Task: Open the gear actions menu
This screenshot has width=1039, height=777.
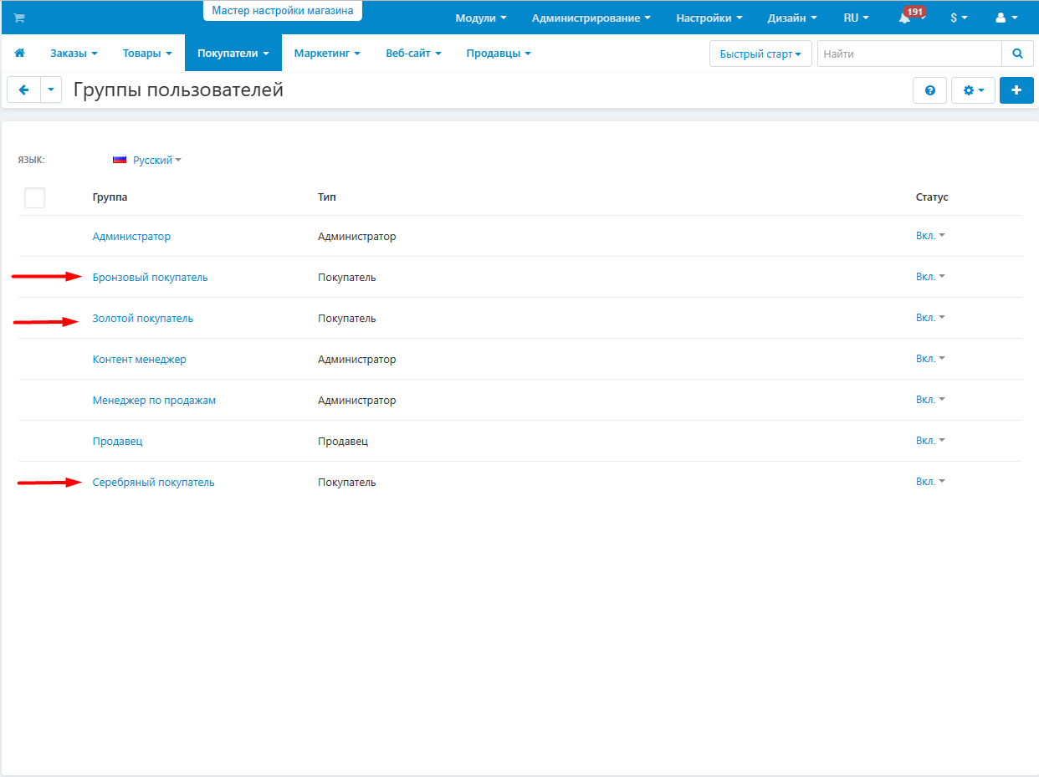Action: point(973,90)
